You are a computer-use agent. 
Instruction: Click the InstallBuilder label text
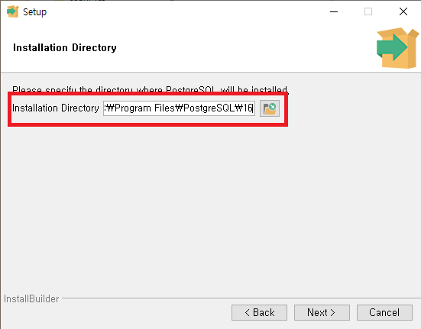coord(31,298)
